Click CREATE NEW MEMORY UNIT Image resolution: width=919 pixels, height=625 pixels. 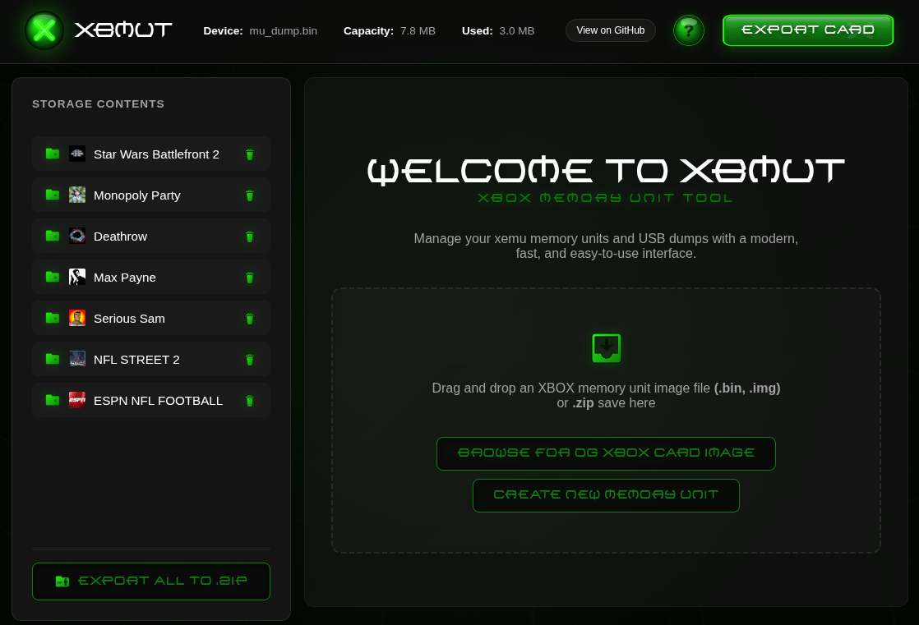pos(606,494)
